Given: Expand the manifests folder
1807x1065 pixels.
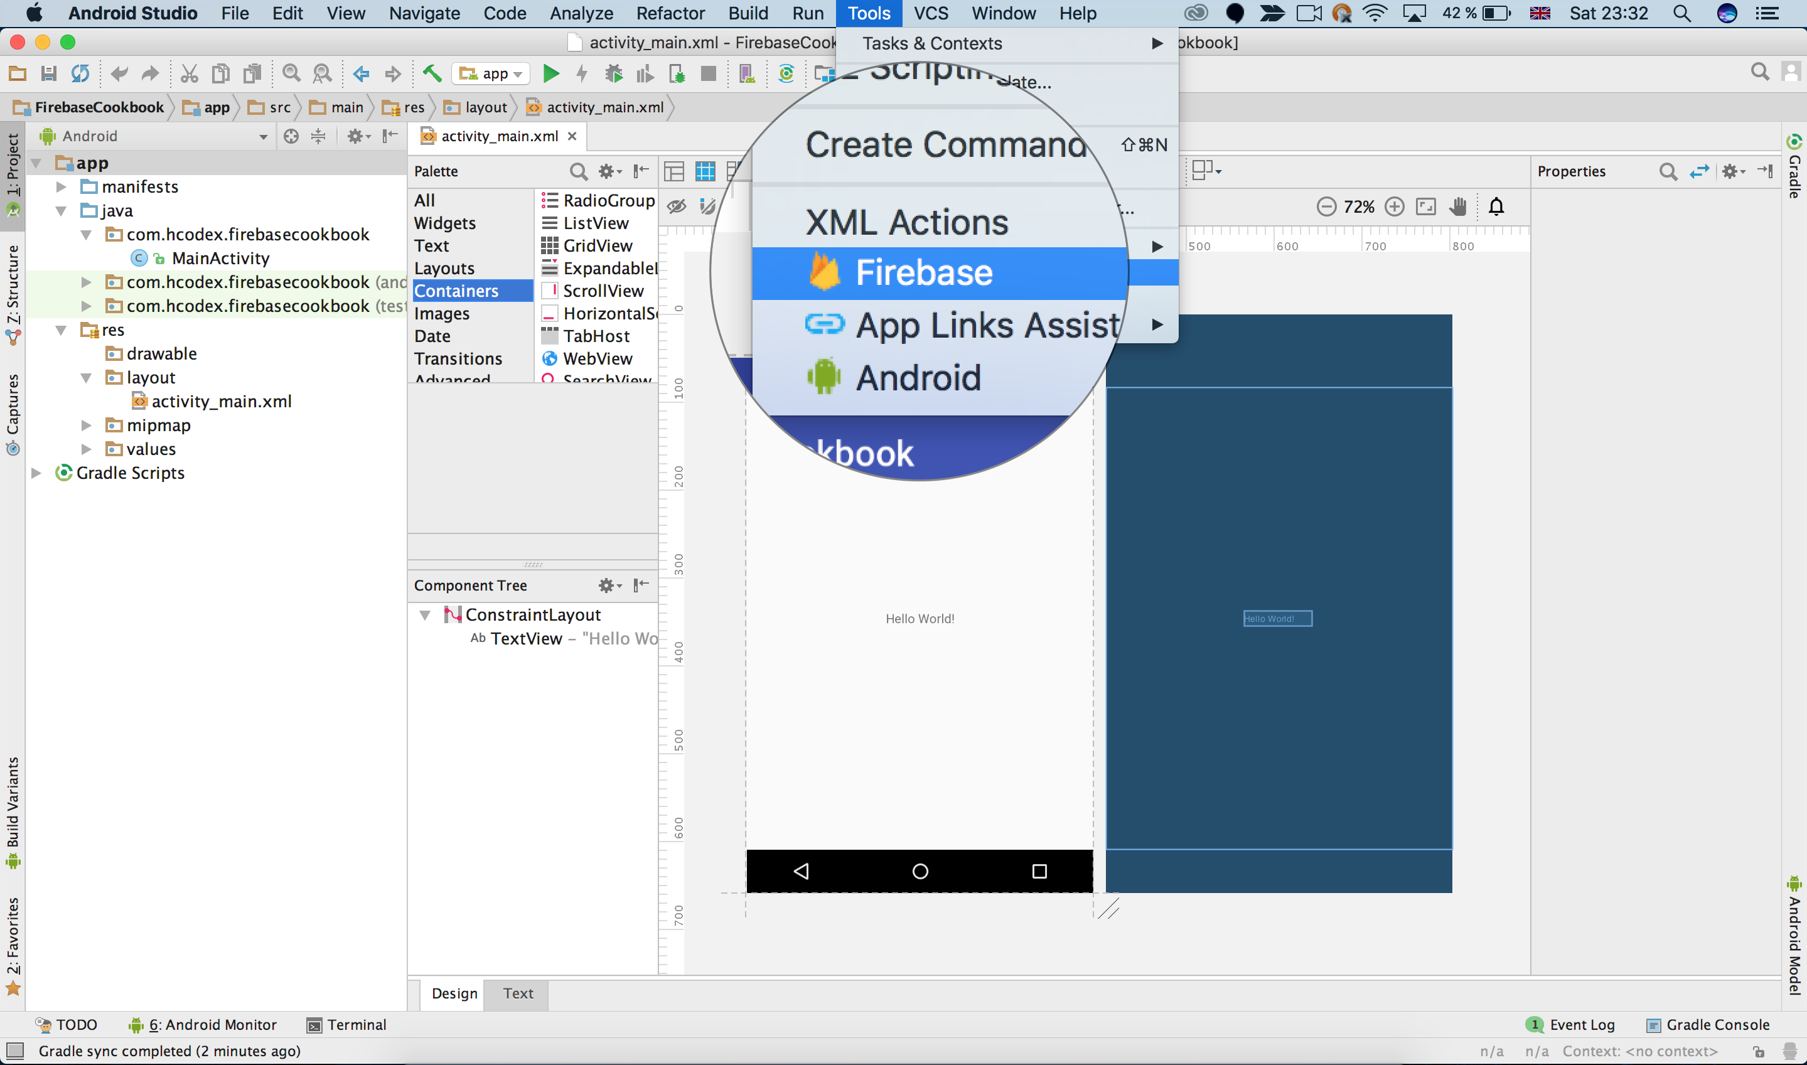Looking at the screenshot, I should tap(62, 186).
